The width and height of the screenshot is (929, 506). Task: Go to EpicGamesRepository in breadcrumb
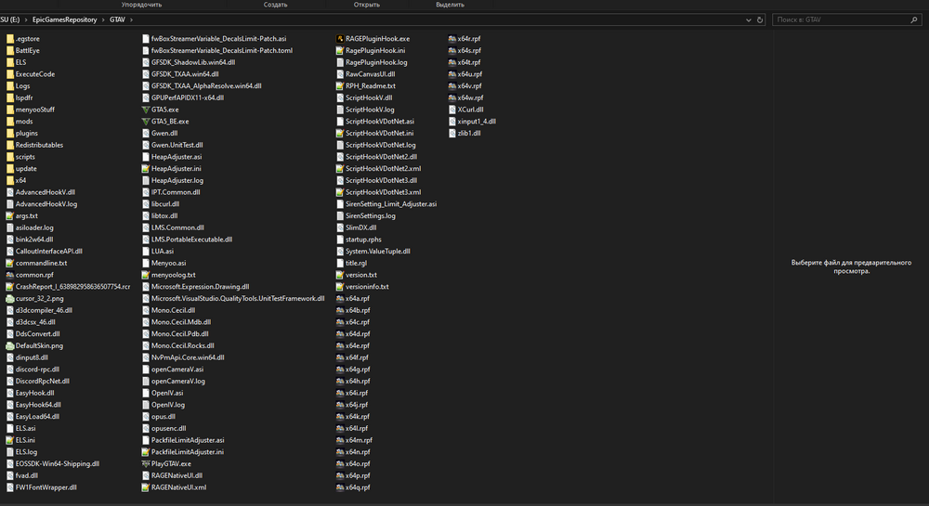point(65,20)
